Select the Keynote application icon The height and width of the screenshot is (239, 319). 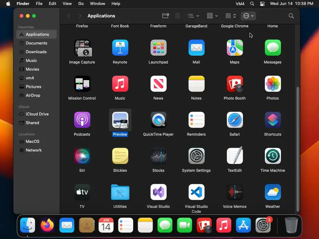tap(120, 48)
